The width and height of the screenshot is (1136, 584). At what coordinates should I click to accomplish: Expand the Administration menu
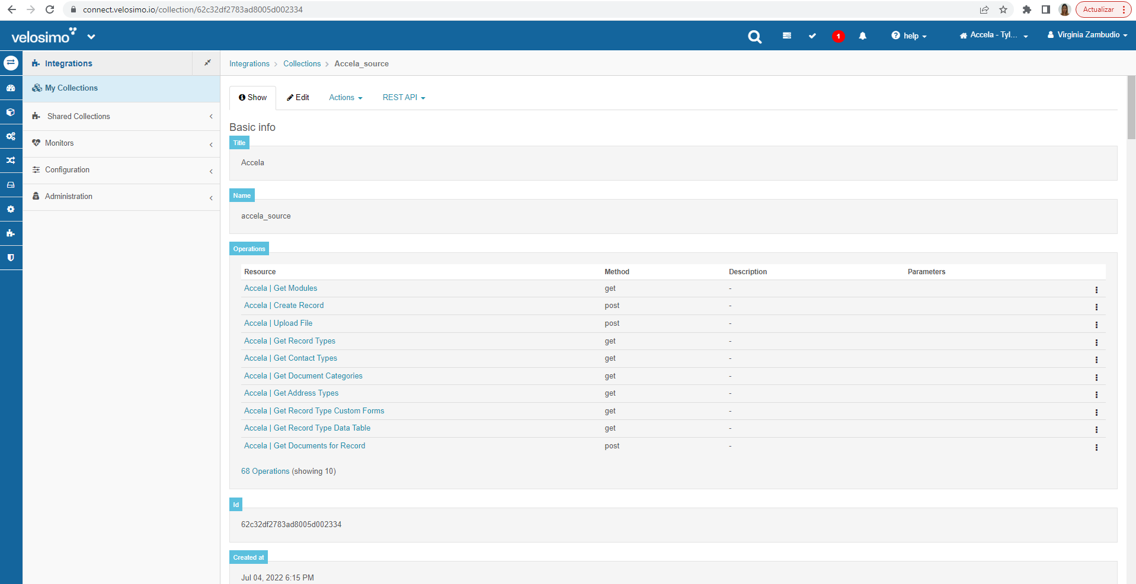coord(121,197)
